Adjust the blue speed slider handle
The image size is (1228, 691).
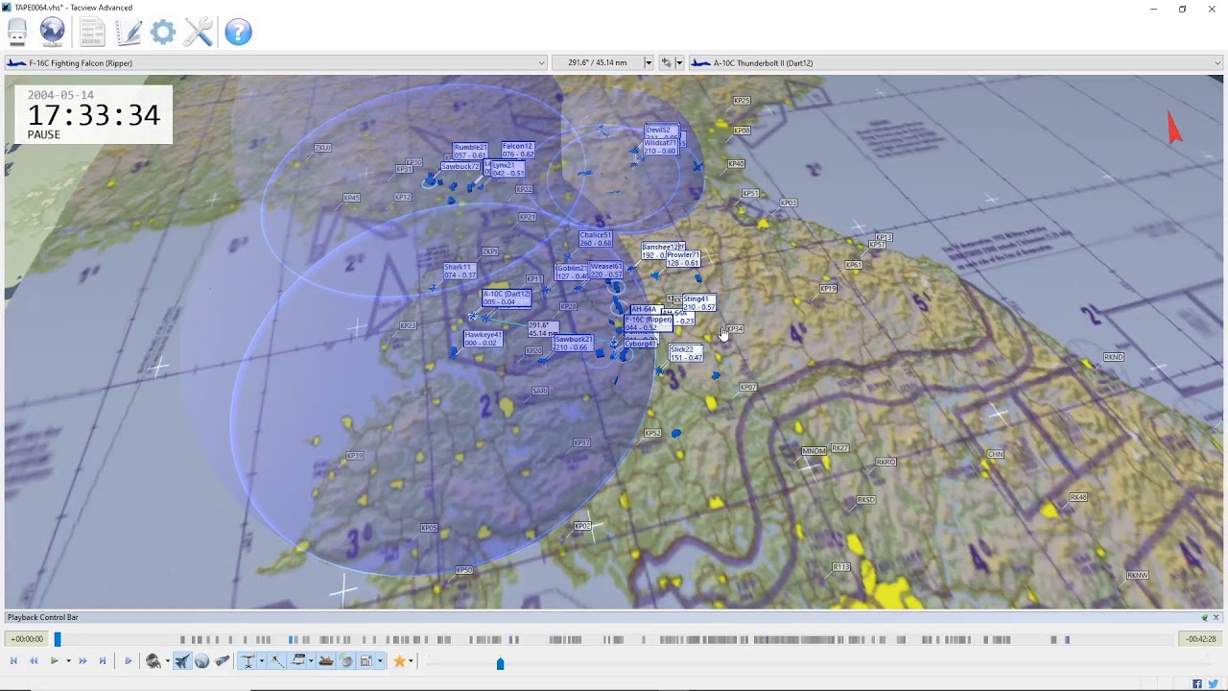click(x=500, y=663)
